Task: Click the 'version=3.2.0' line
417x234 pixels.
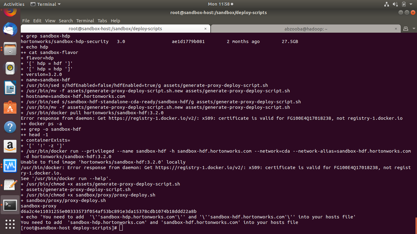Action: click(41, 75)
